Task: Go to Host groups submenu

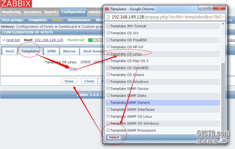Action: coord(13,20)
